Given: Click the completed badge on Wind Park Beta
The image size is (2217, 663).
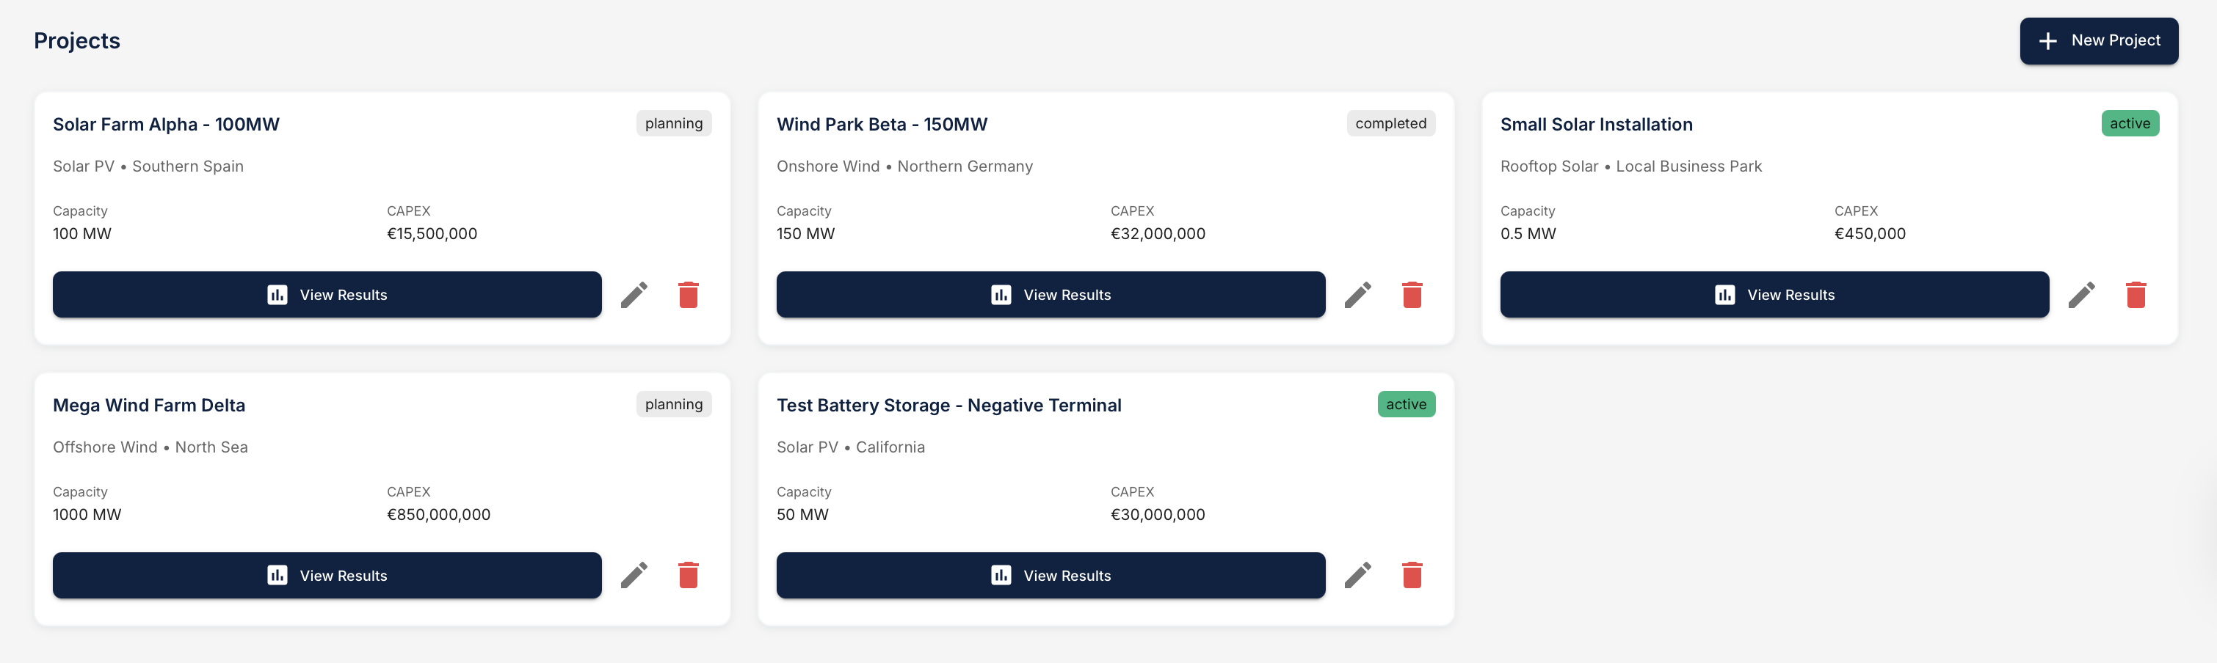Looking at the screenshot, I should (x=1390, y=123).
